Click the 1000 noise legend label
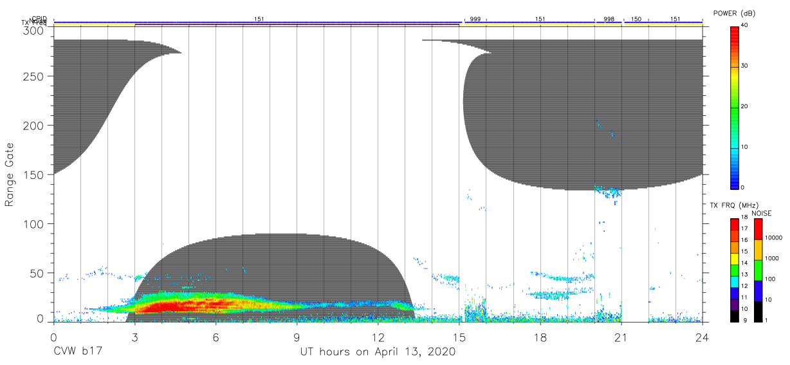 [x=771, y=259]
